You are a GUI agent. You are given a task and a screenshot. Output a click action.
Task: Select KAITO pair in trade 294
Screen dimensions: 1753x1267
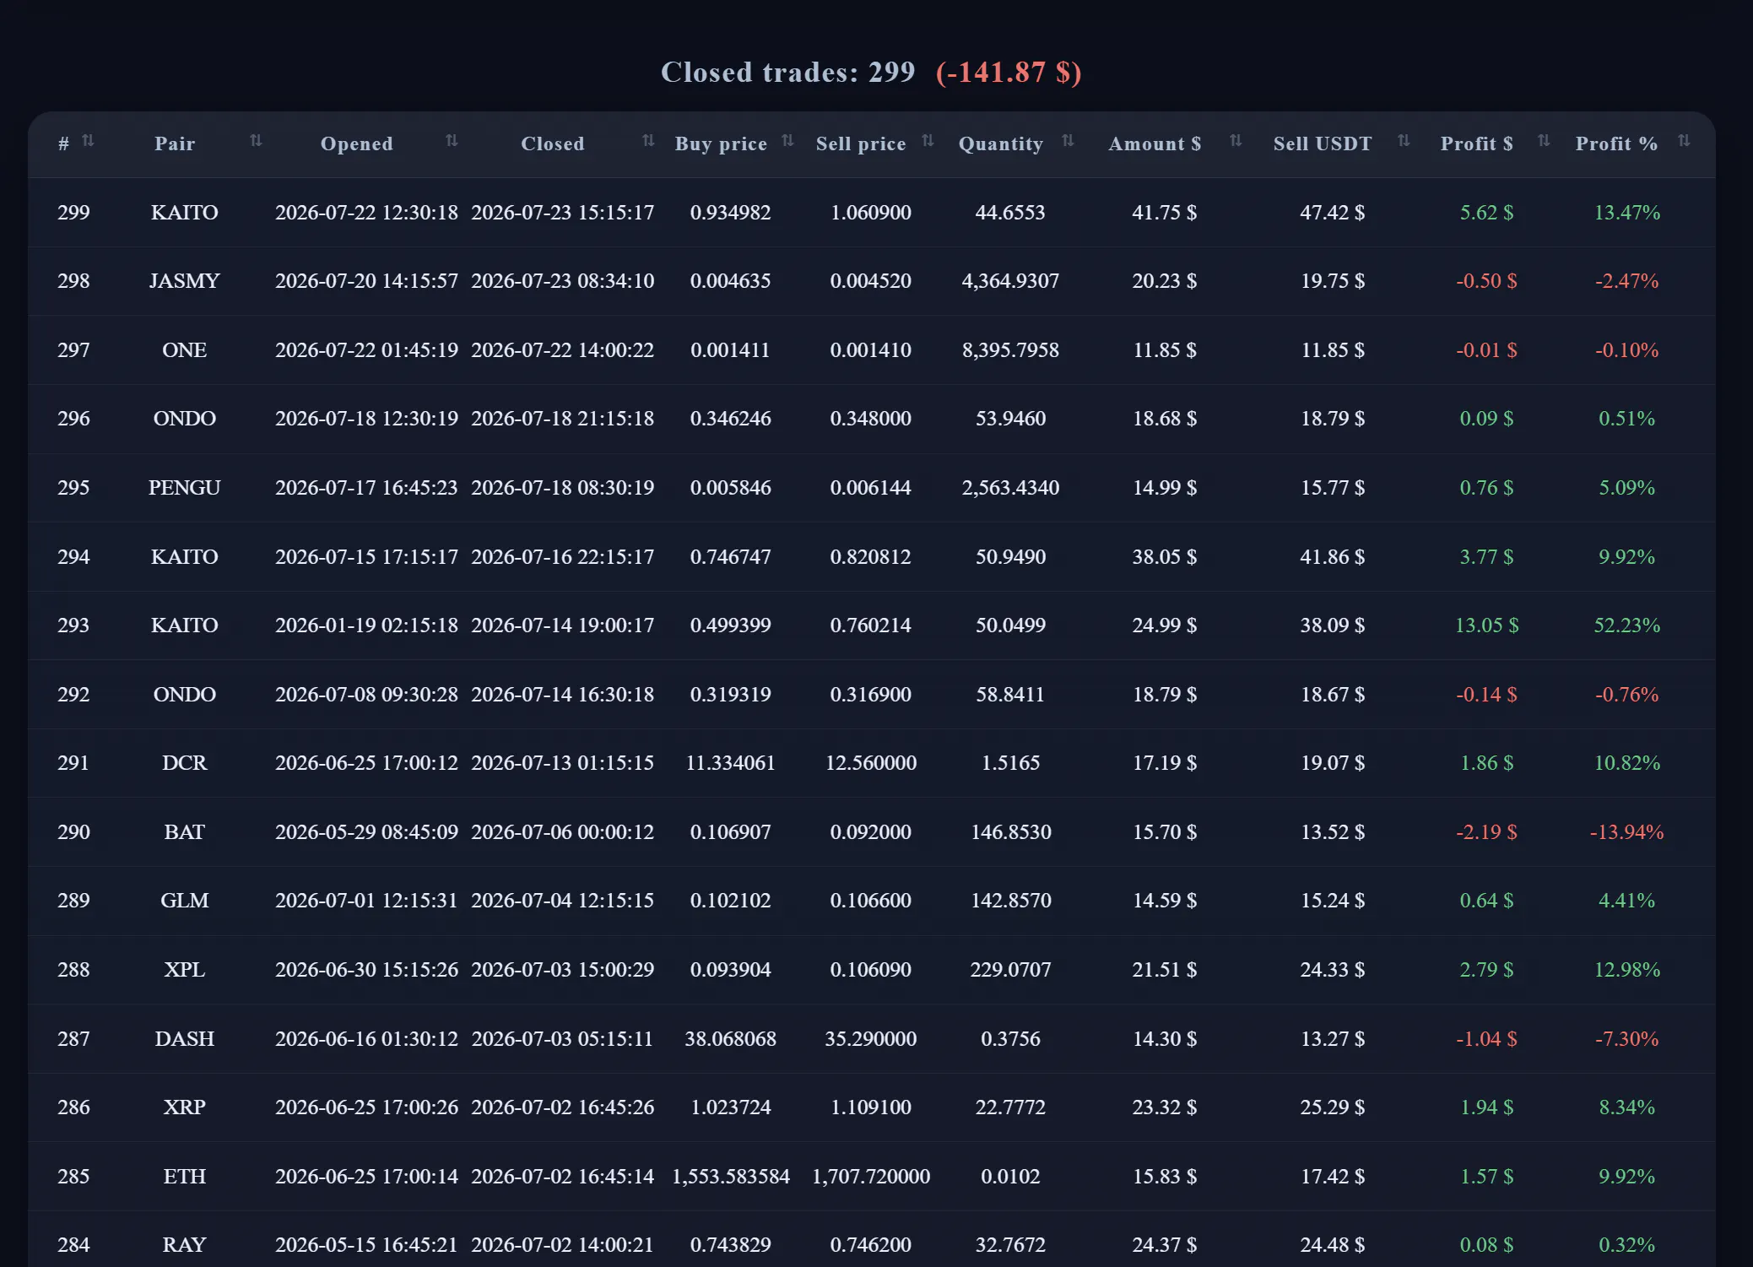pos(184,557)
